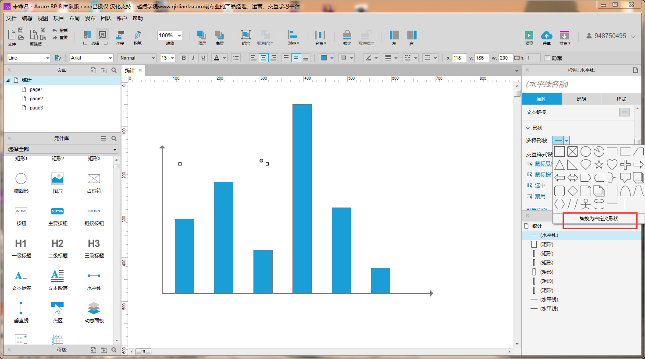This screenshot has height=359, width=645.
Task: Activate the Connector (连接) tool
Action: 120,35
